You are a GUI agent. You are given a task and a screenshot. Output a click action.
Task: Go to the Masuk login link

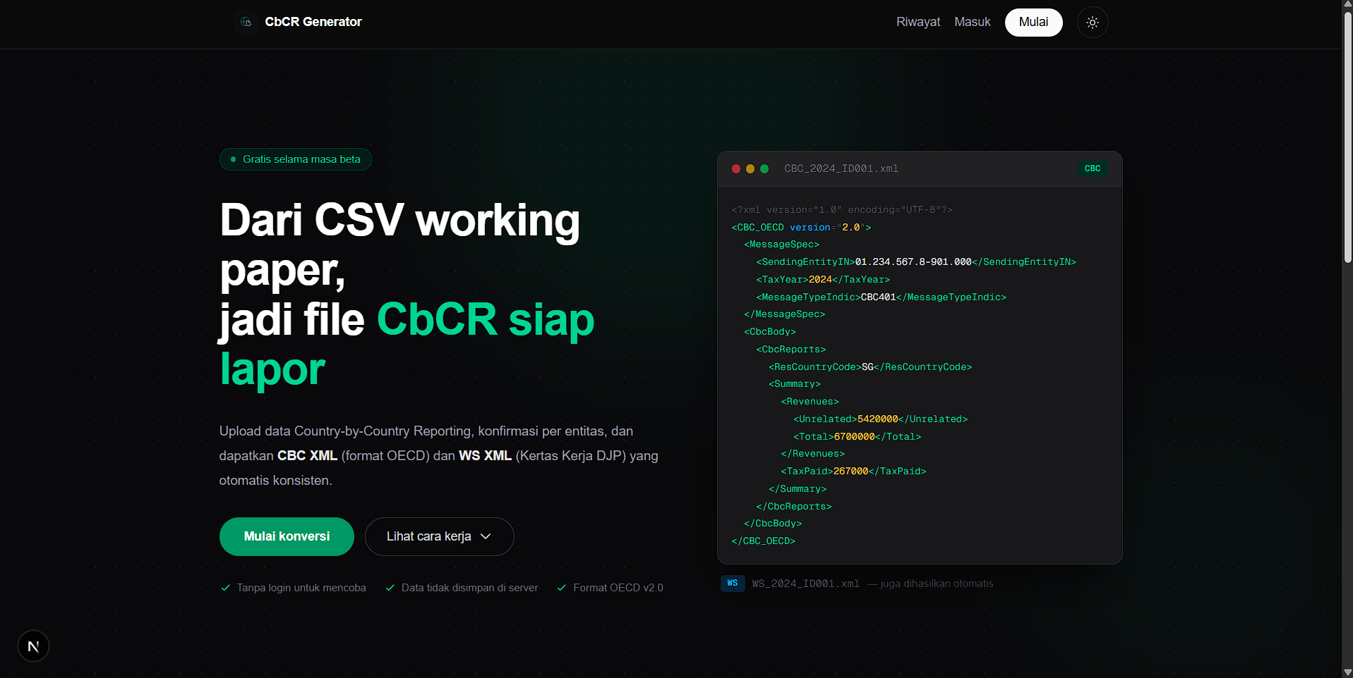(x=973, y=22)
